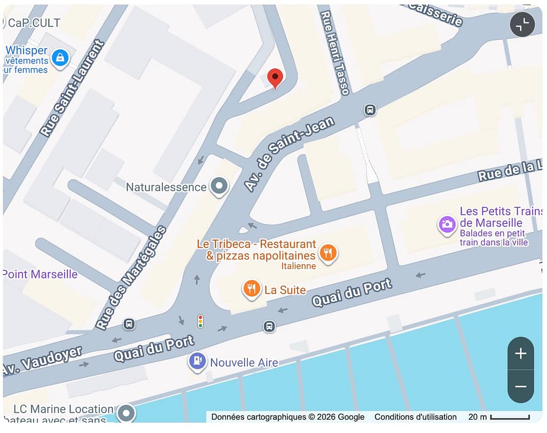Viewport: 547px width, 433px height.
Task: Select bus stop near Rue des Martégales
Action: [129, 324]
